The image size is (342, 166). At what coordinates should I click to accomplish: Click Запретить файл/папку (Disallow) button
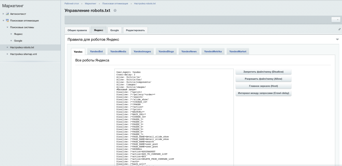pyautogui.click(x=264, y=72)
